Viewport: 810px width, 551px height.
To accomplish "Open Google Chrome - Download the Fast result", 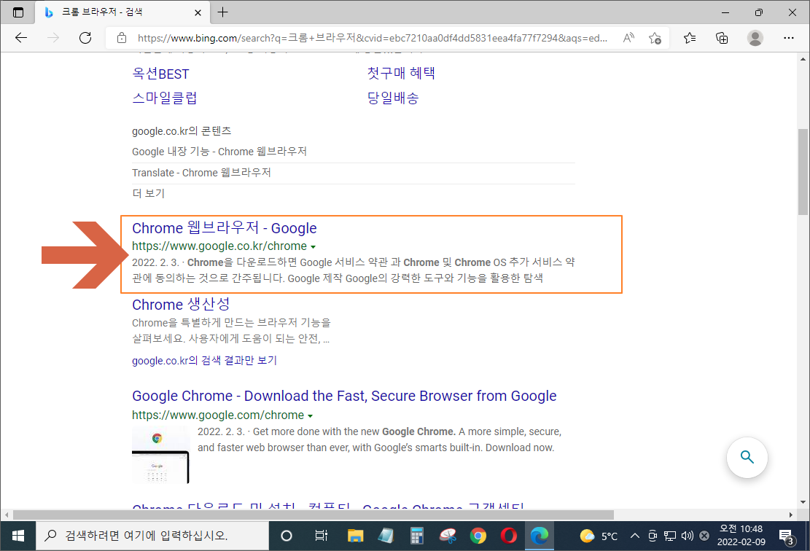I will tap(344, 396).
